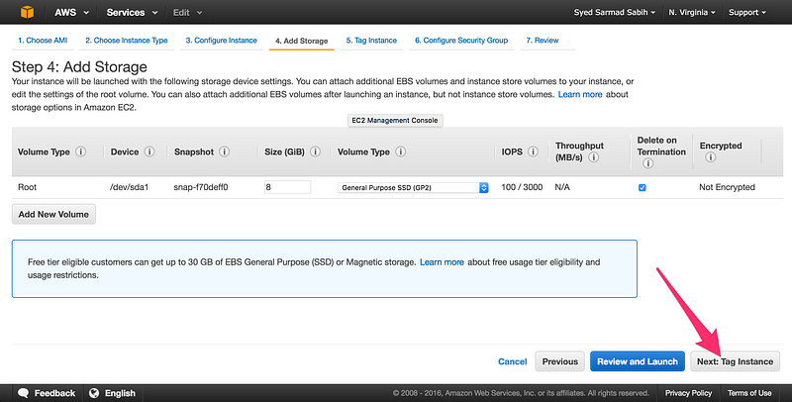
Task: Go to 7. Review tab
Action: (543, 41)
